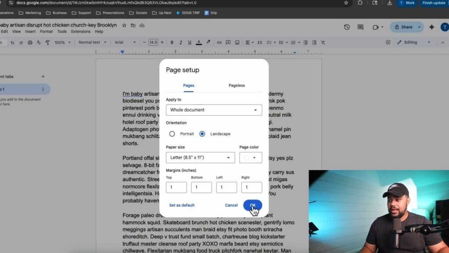
Task: Open the Apply to Whole document dropdown
Action: click(x=214, y=110)
